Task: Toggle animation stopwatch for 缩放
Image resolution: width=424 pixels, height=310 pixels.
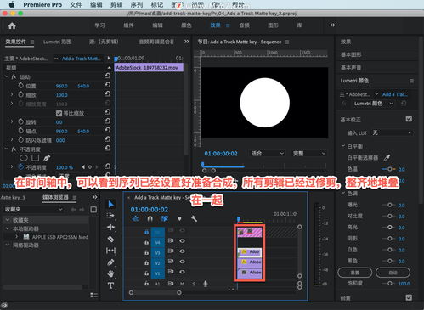Action: (x=20, y=95)
